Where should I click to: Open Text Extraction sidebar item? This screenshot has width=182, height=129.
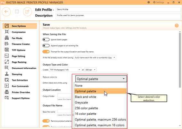pos(20,80)
